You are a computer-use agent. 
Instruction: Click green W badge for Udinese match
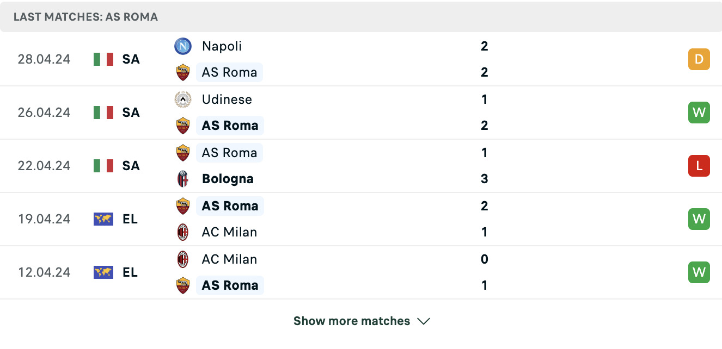[699, 113]
